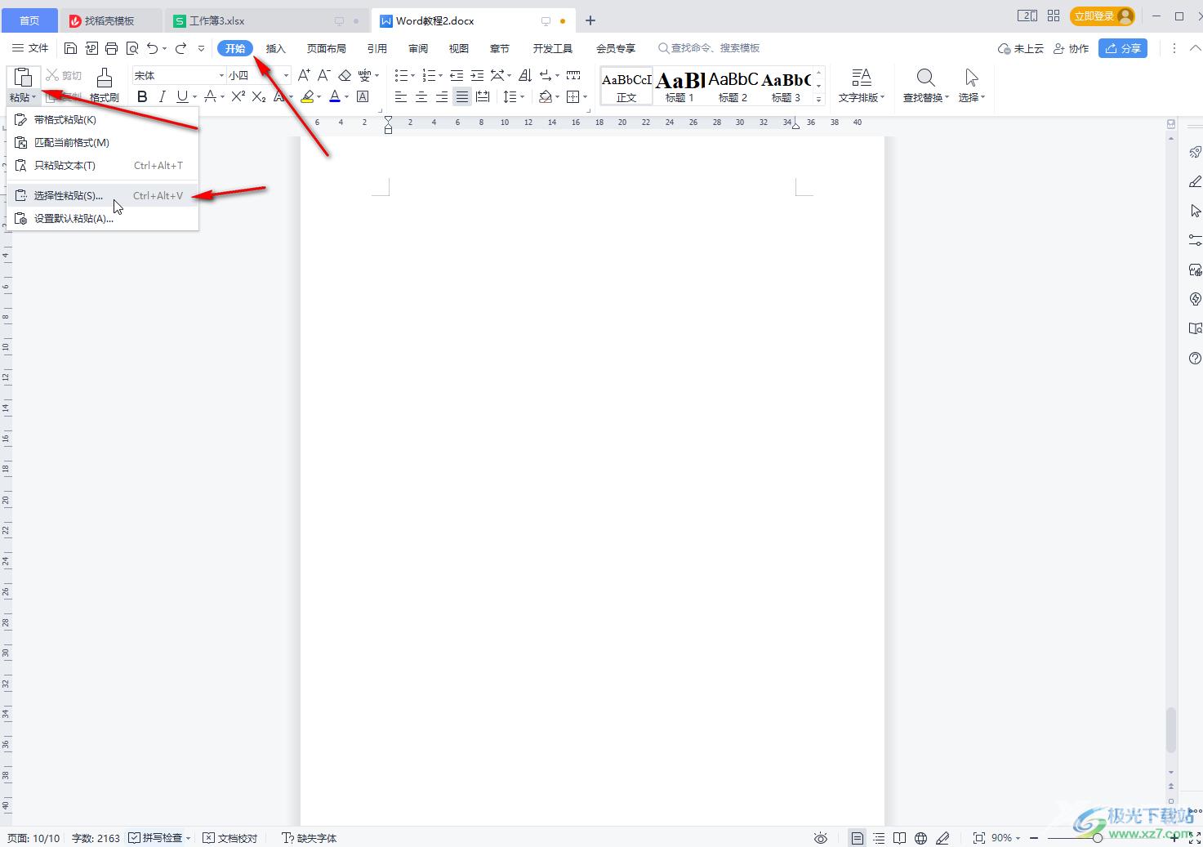Redo the last action
The height and width of the screenshot is (847, 1203).
click(x=181, y=48)
